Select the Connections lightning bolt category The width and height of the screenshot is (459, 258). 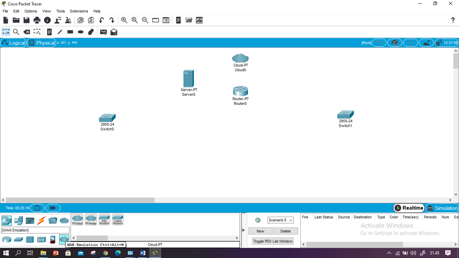42,220
